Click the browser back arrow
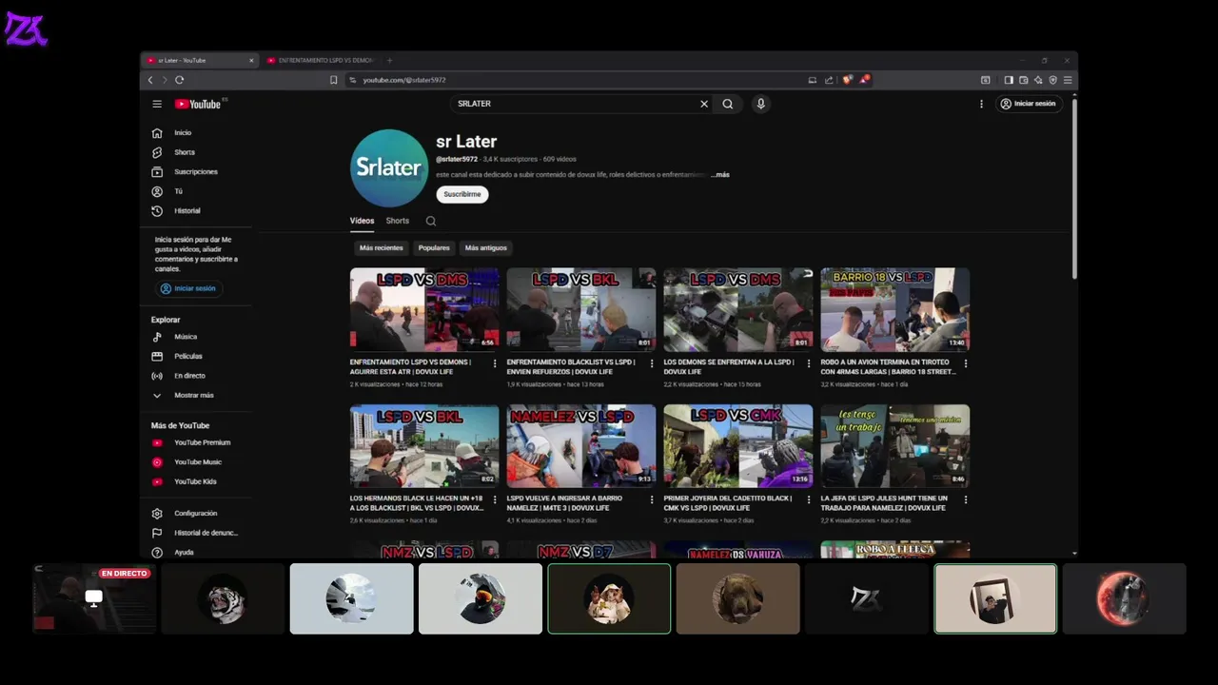The image size is (1218, 685). tap(150, 80)
